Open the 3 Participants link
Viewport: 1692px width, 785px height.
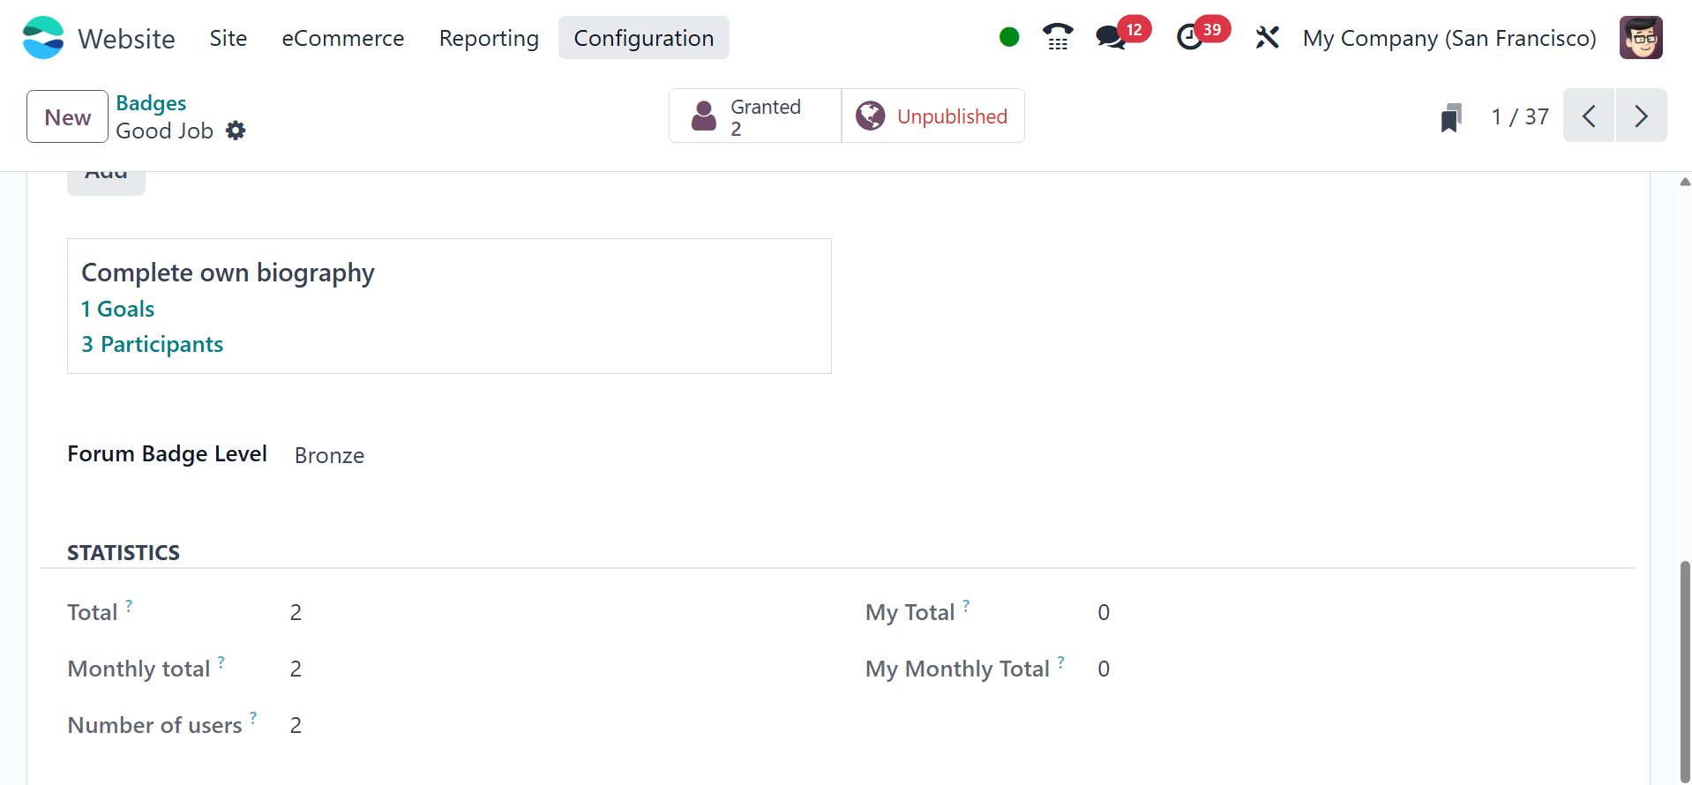click(153, 344)
